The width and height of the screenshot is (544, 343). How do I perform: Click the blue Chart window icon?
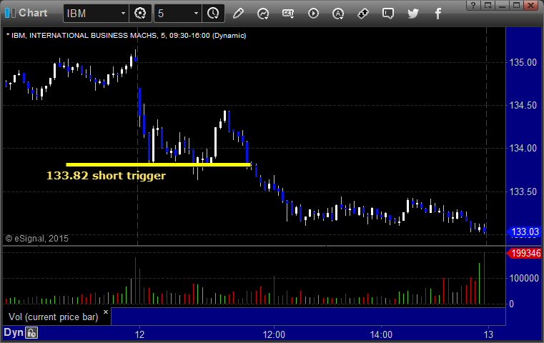click(x=11, y=13)
